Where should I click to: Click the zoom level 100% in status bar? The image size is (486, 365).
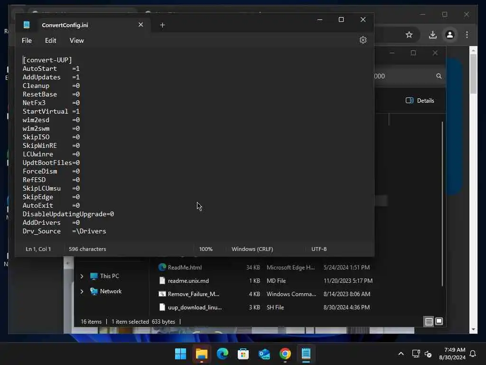click(x=206, y=249)
